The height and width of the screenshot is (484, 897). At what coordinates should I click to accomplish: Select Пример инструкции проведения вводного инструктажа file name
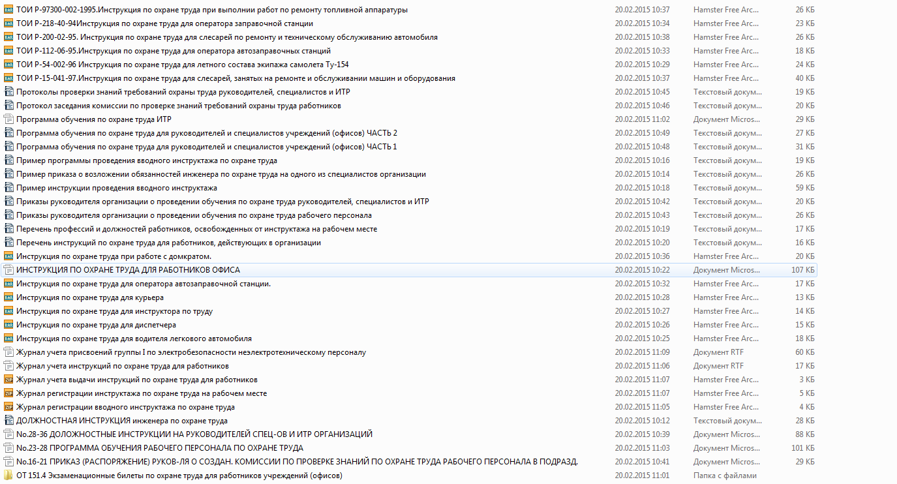(x=117, y=188)
